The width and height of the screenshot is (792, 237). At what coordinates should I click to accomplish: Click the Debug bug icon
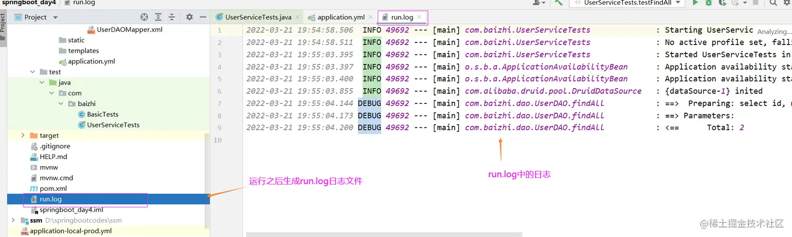[x=709, y=3]
